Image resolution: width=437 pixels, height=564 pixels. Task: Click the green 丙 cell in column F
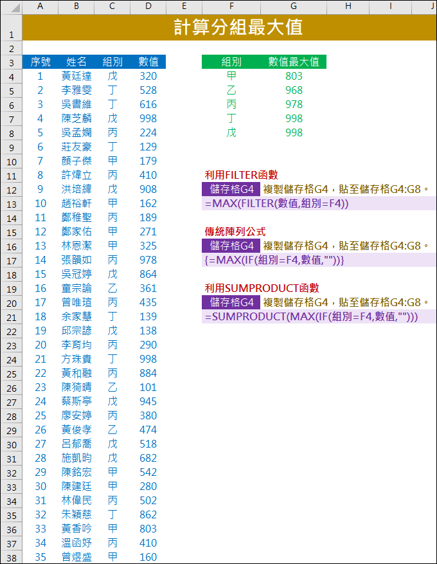click(231, 104)
